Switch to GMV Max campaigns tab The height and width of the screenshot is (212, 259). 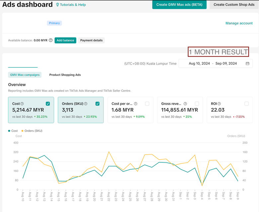[25, 75]
